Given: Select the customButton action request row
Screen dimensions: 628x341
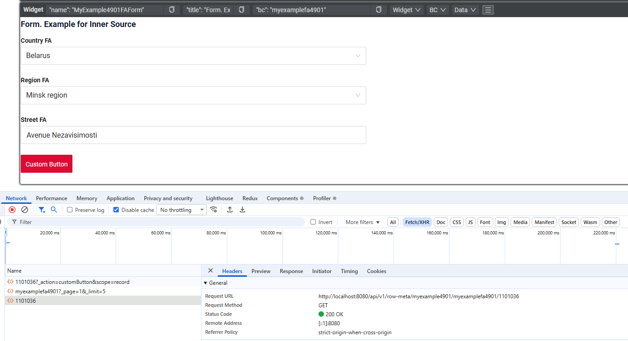Looking at the screenshot, I should click(72, 282).
